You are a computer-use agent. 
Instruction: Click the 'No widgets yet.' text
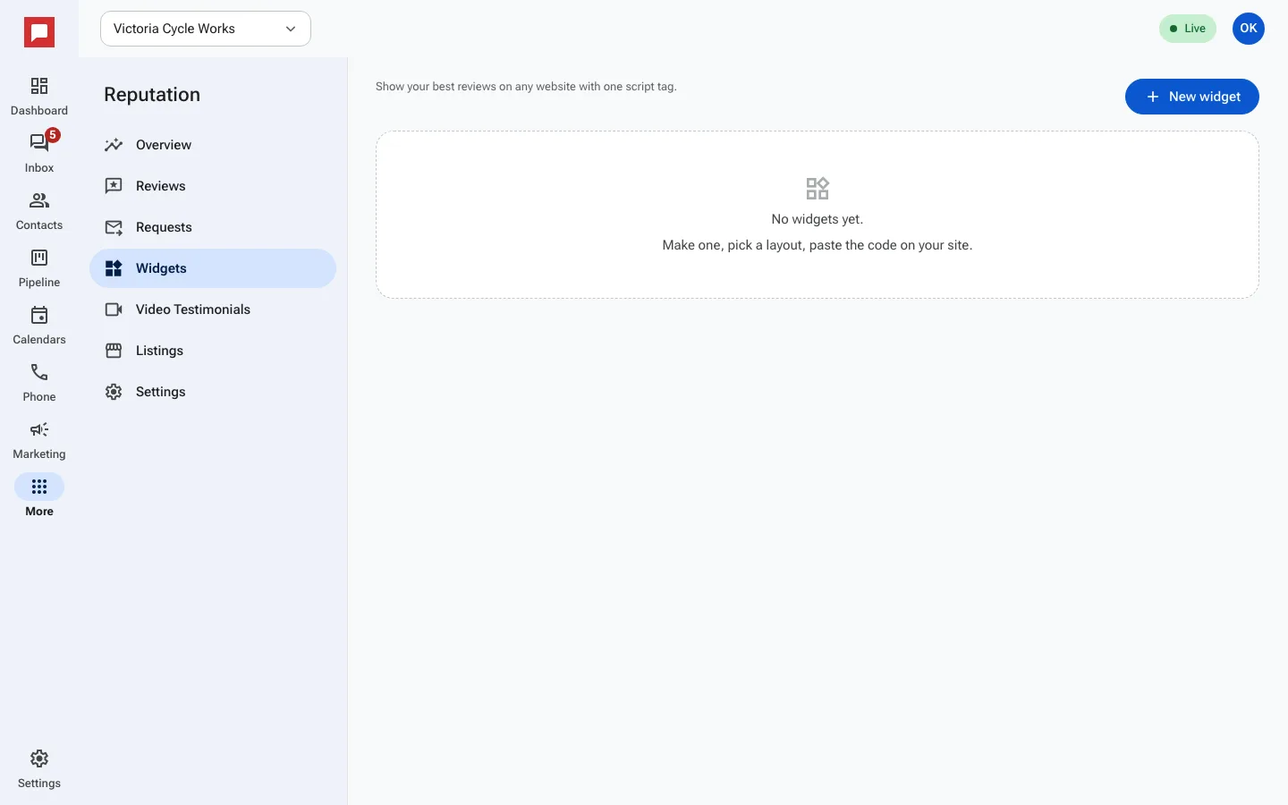(x=818, y=219)
